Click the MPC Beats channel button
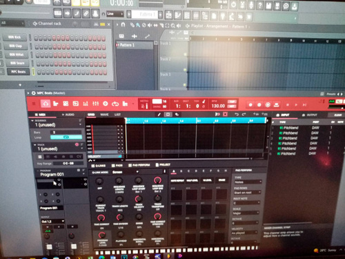This screenshot has height=259, width=345. (19, 72)
